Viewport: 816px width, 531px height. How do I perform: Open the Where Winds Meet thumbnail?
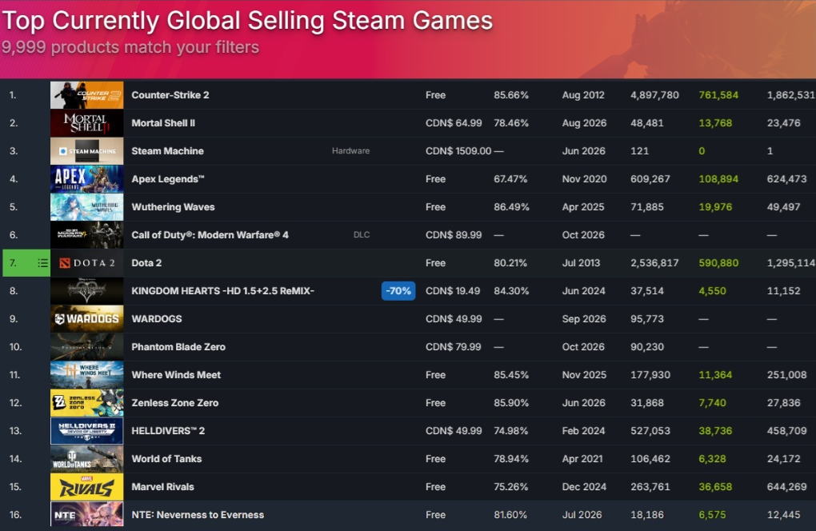click(x=87, y=375)
